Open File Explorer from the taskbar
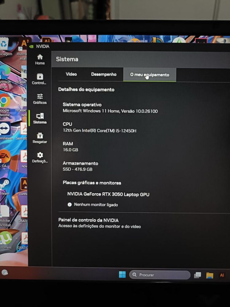Image resolution: width=230 pixels, height=307 pixels. [209, 275]
